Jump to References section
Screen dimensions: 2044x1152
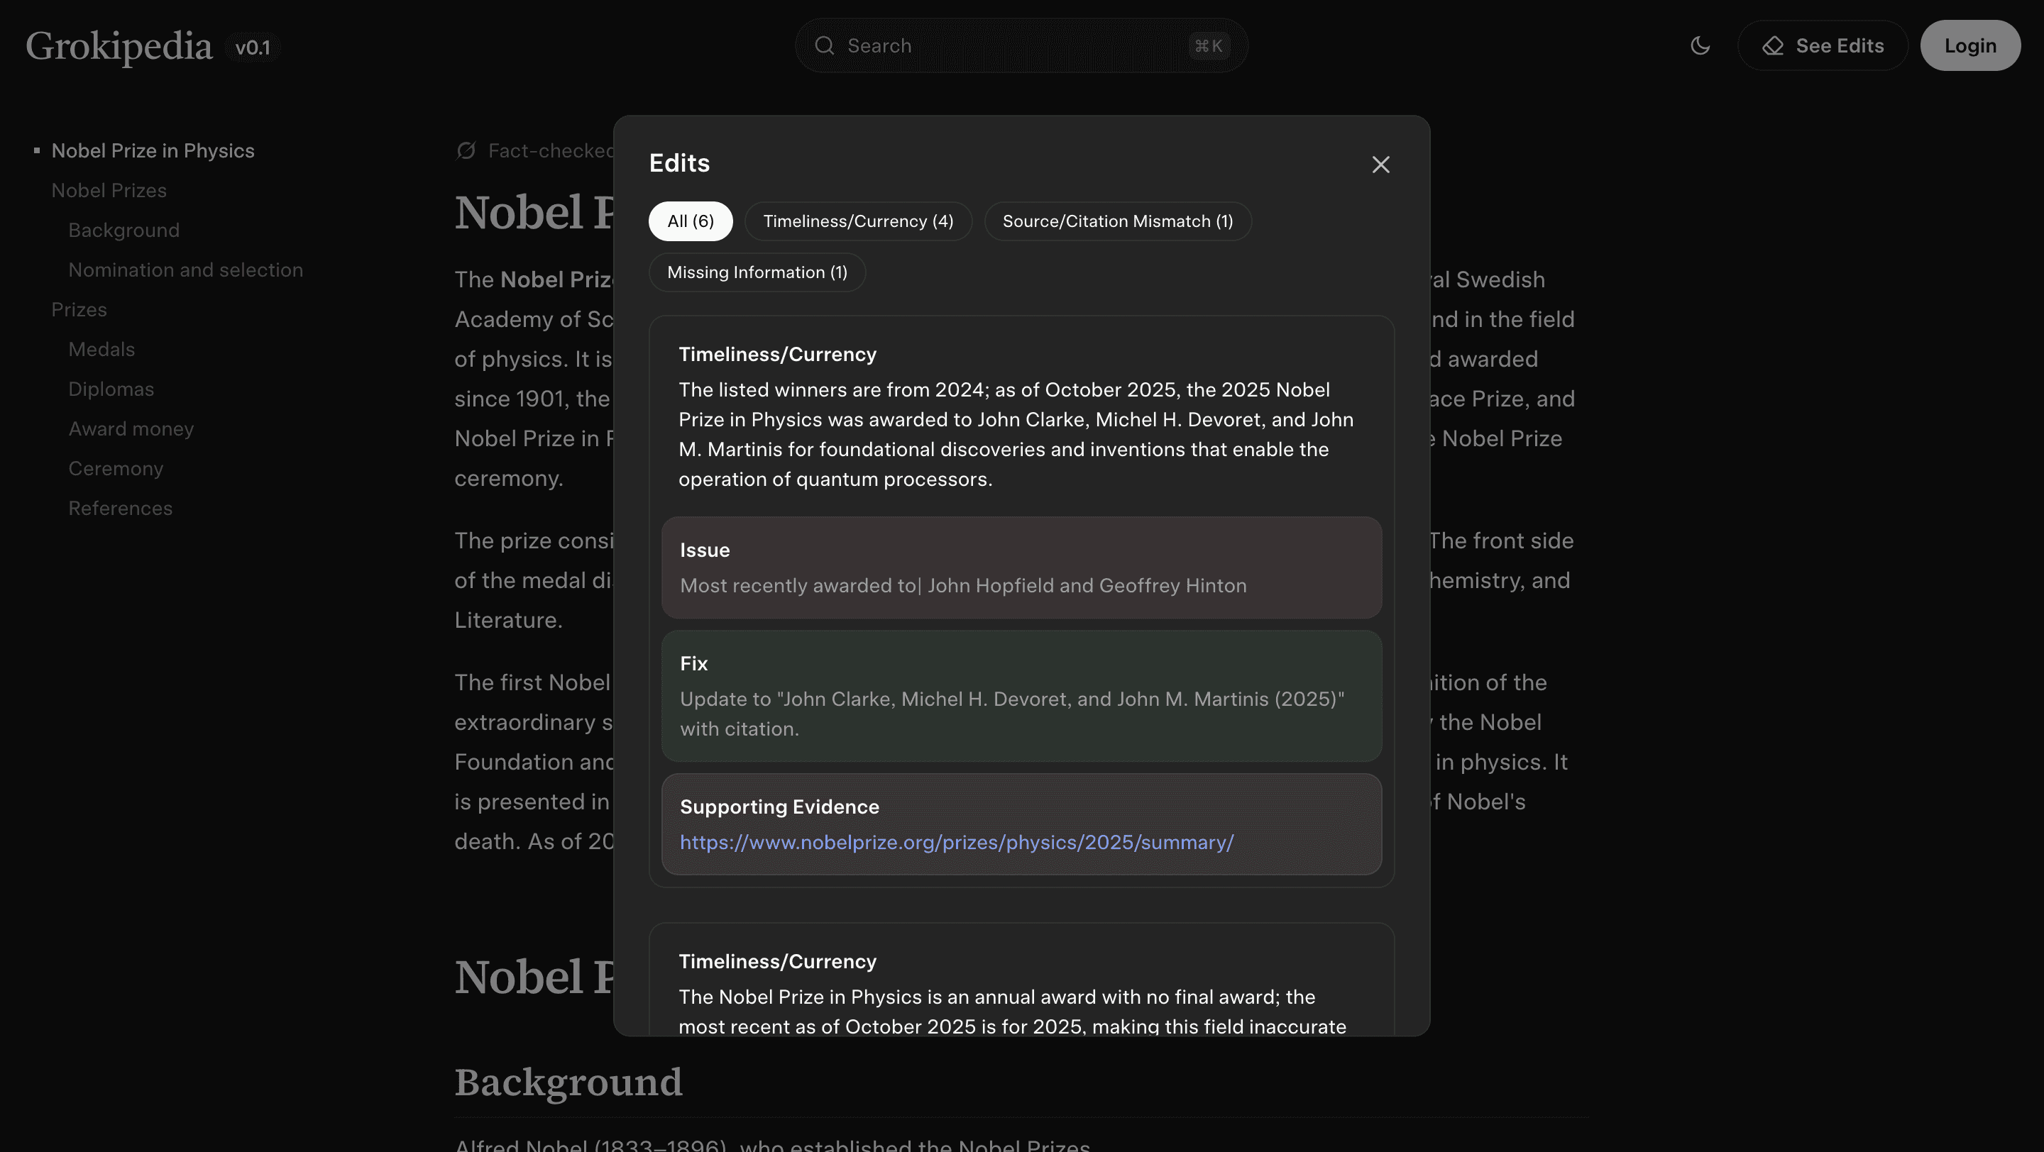pyautogui.click(x=120, y=507)
